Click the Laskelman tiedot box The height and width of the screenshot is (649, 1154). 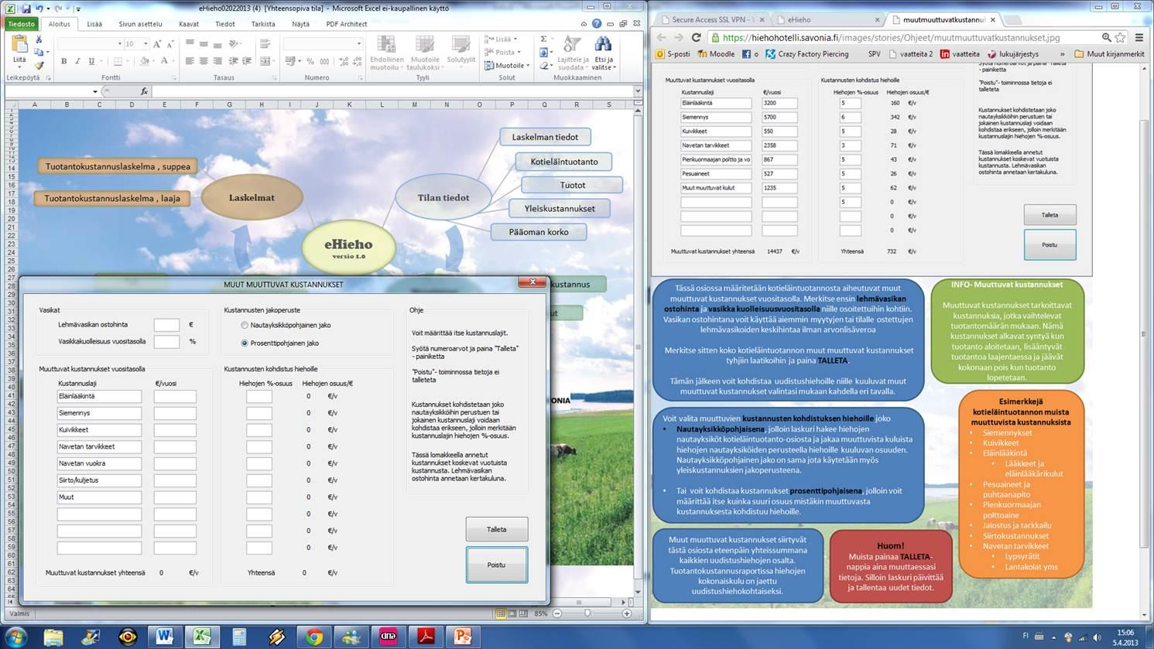[x=545, y=137]
